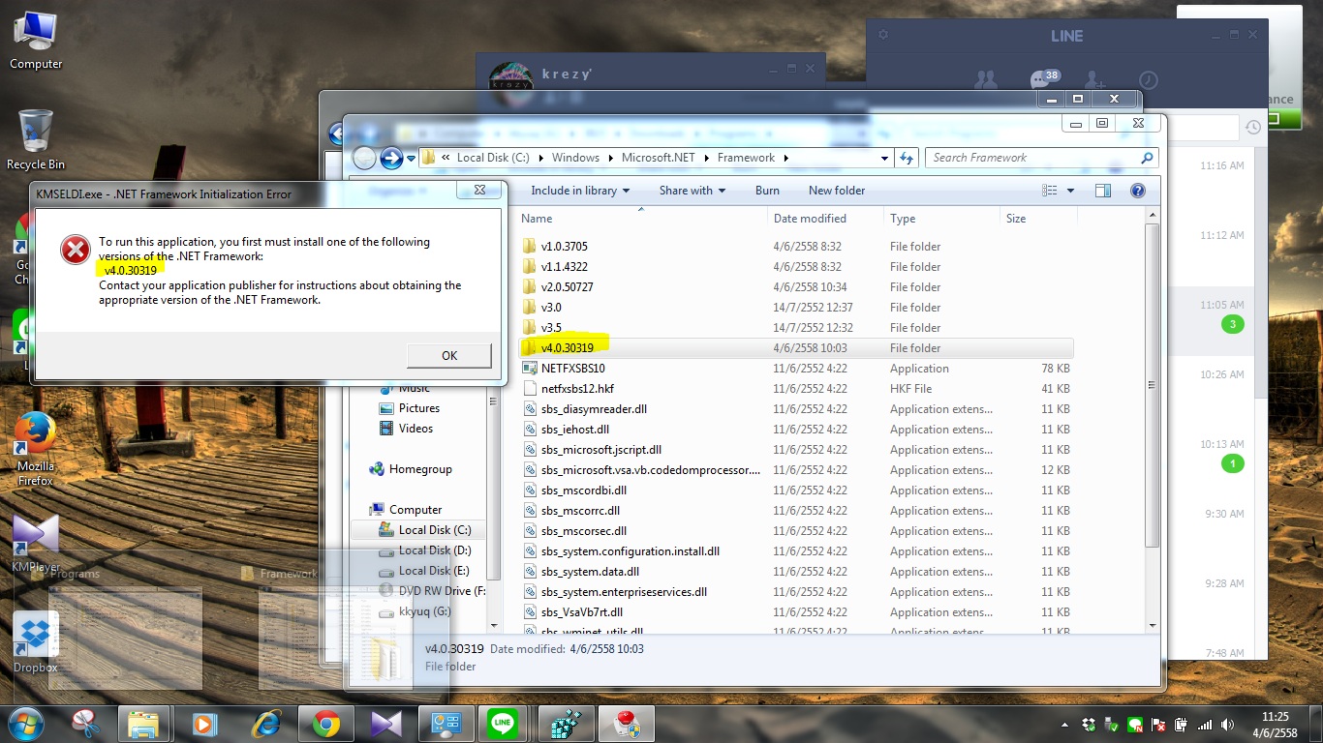Viewport: 1323px width, 743px height.
Task: Open Windows Explorer from the taskbar
Action: (x=144, y=723)
